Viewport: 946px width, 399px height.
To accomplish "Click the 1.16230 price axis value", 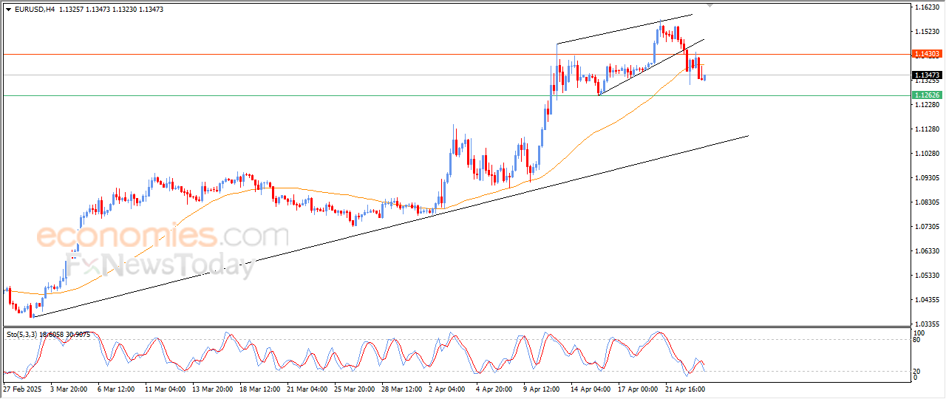I will tap(926, 7).
